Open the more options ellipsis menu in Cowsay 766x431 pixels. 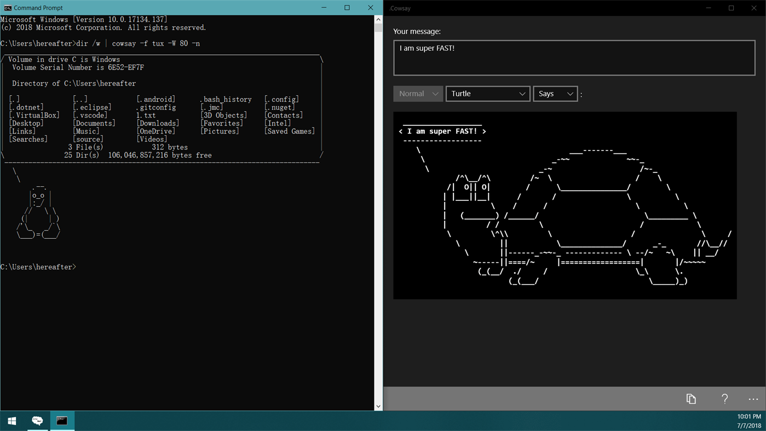pyautogui.click(x=753, y=399)
